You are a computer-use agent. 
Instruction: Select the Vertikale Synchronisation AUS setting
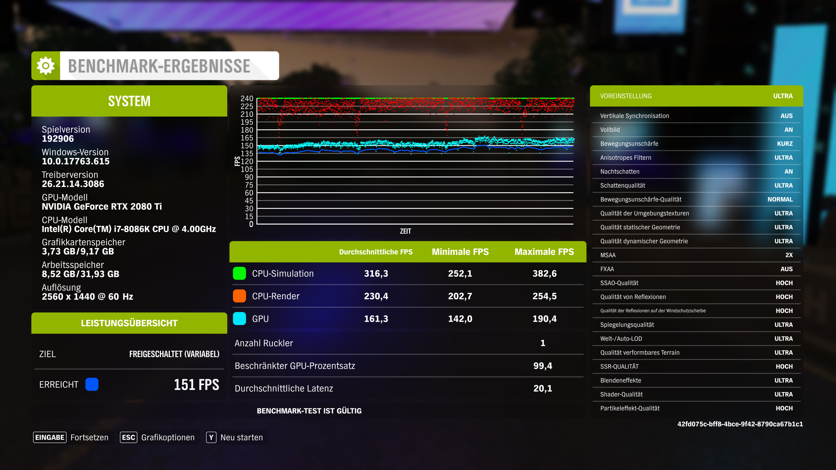(696, 116)
